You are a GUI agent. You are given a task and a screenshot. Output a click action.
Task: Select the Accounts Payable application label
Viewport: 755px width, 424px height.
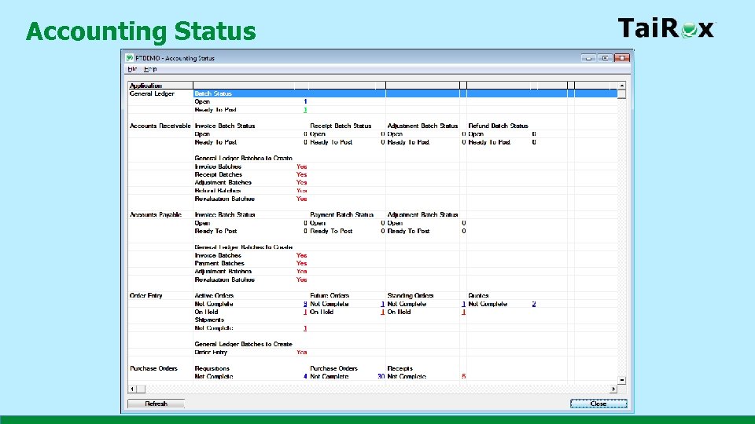(156, 215)
